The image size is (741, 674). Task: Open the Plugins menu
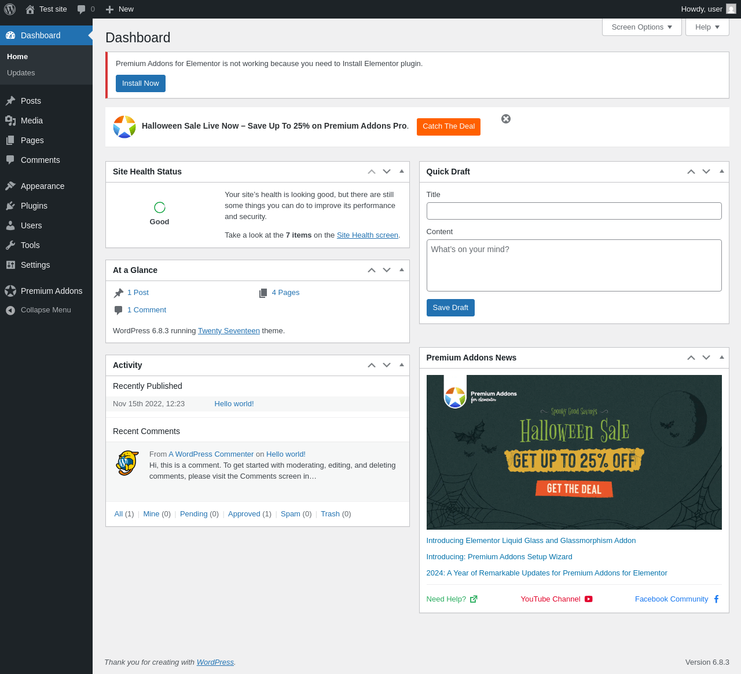(46, 206)
